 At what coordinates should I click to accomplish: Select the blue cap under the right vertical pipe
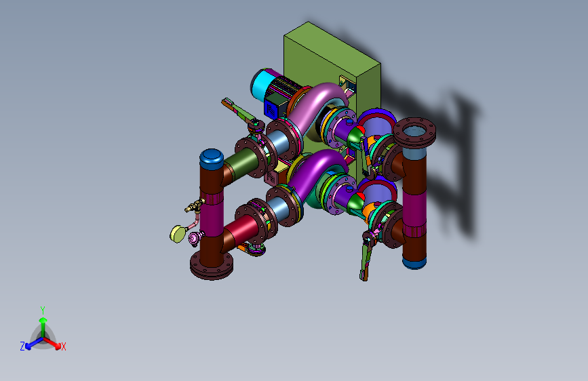pos(414,262)
